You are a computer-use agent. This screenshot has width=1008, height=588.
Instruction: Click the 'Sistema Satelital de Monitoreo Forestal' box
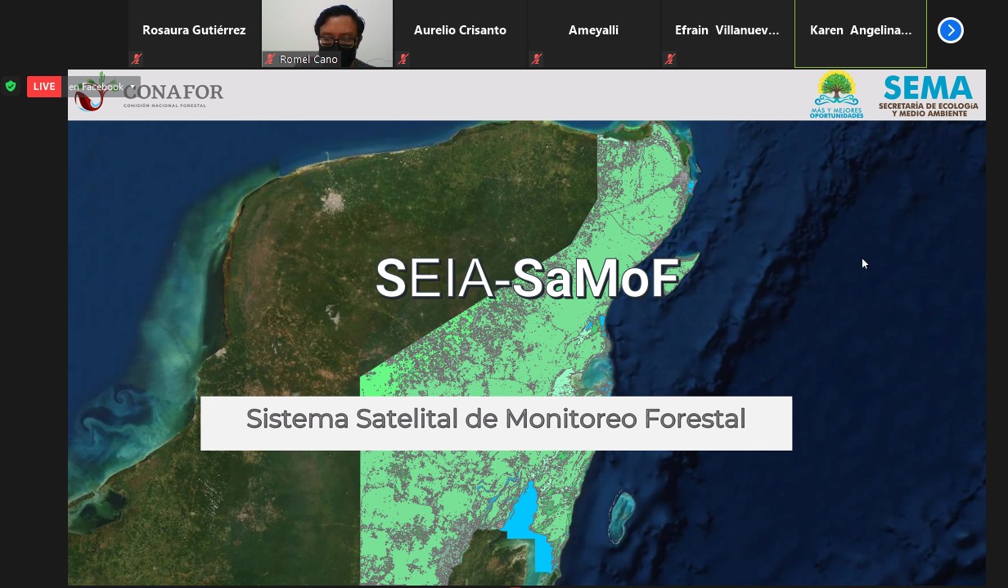(x=496, y=422)
